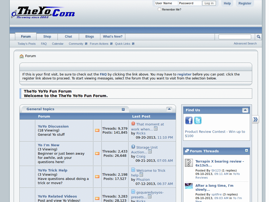
Task: Open Terrapin X bearing review thread
Action: pyautogui.click(x=220, y=163)
